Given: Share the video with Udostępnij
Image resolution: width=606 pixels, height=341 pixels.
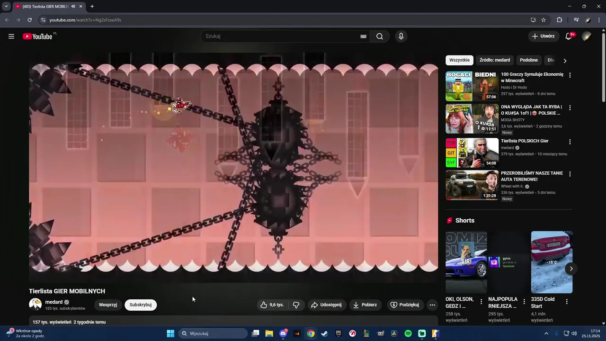Looking at the screenshot, I should 326,305.
